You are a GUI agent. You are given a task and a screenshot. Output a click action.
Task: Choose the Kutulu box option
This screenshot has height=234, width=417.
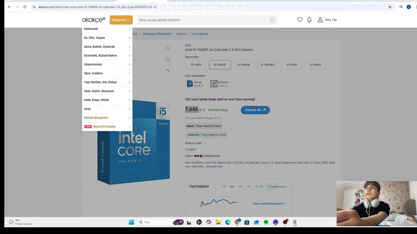(x=195, y=84)
